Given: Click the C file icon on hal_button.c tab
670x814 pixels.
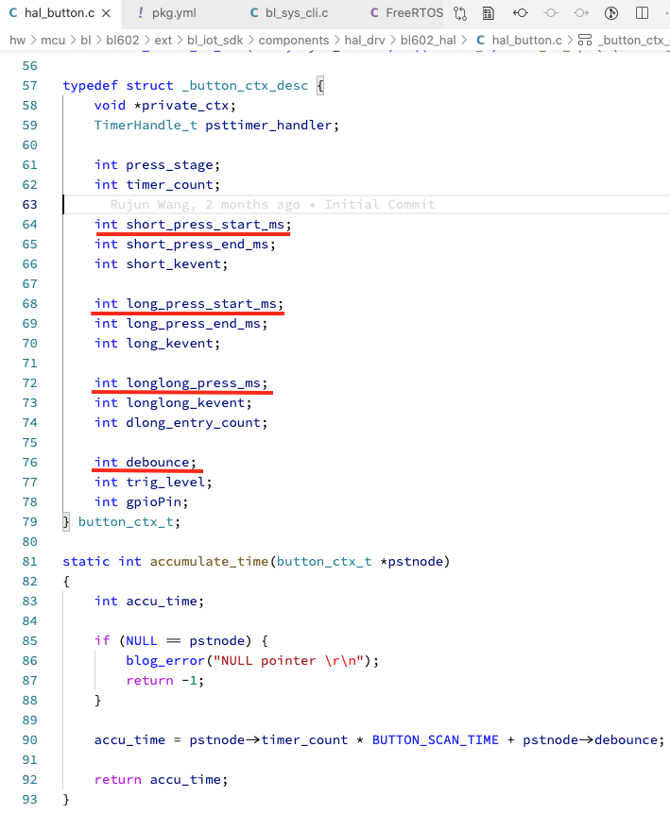Looking at the screenshot, I should tap(13, 13).
